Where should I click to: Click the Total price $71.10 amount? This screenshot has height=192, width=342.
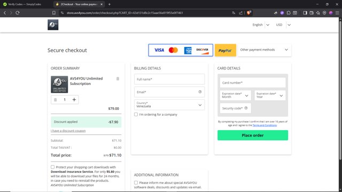(x=115, y=155)
